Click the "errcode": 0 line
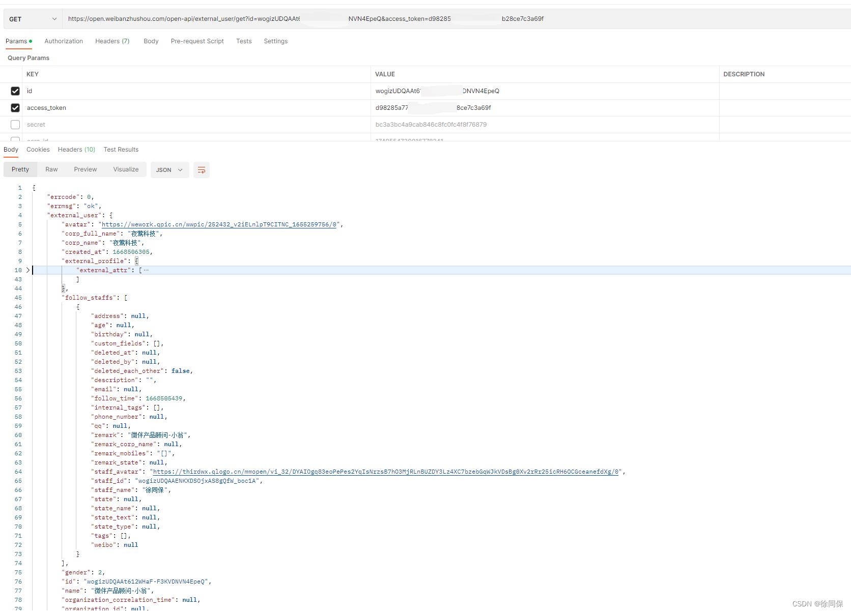 [71, 197]
